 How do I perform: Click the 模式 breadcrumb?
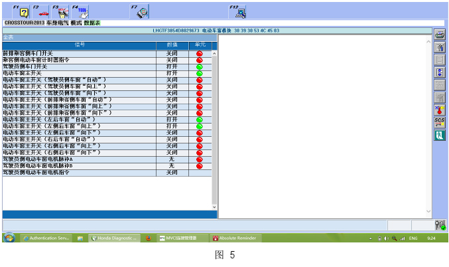76,23
